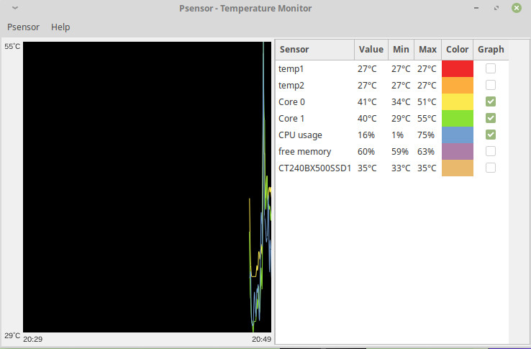This screenshot has height=349, width=531.
Task: Enable graph for temp2 sensor
Action: tap(491, 85)
